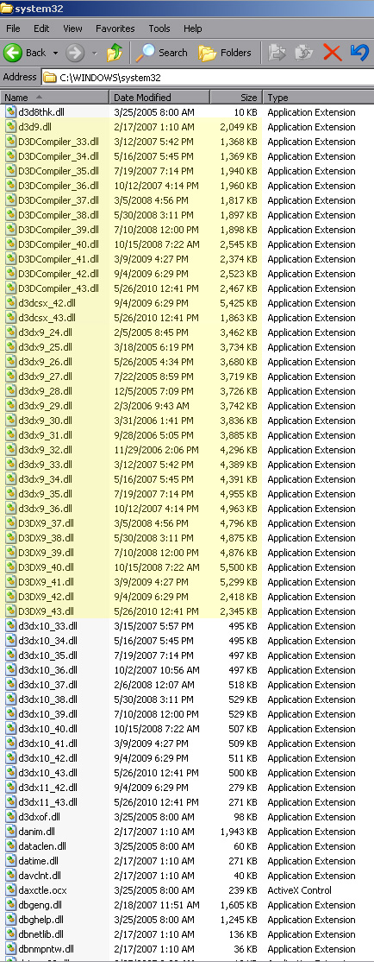
Task: Select file name davclnt.dll
Action: [x=39, y=876]
